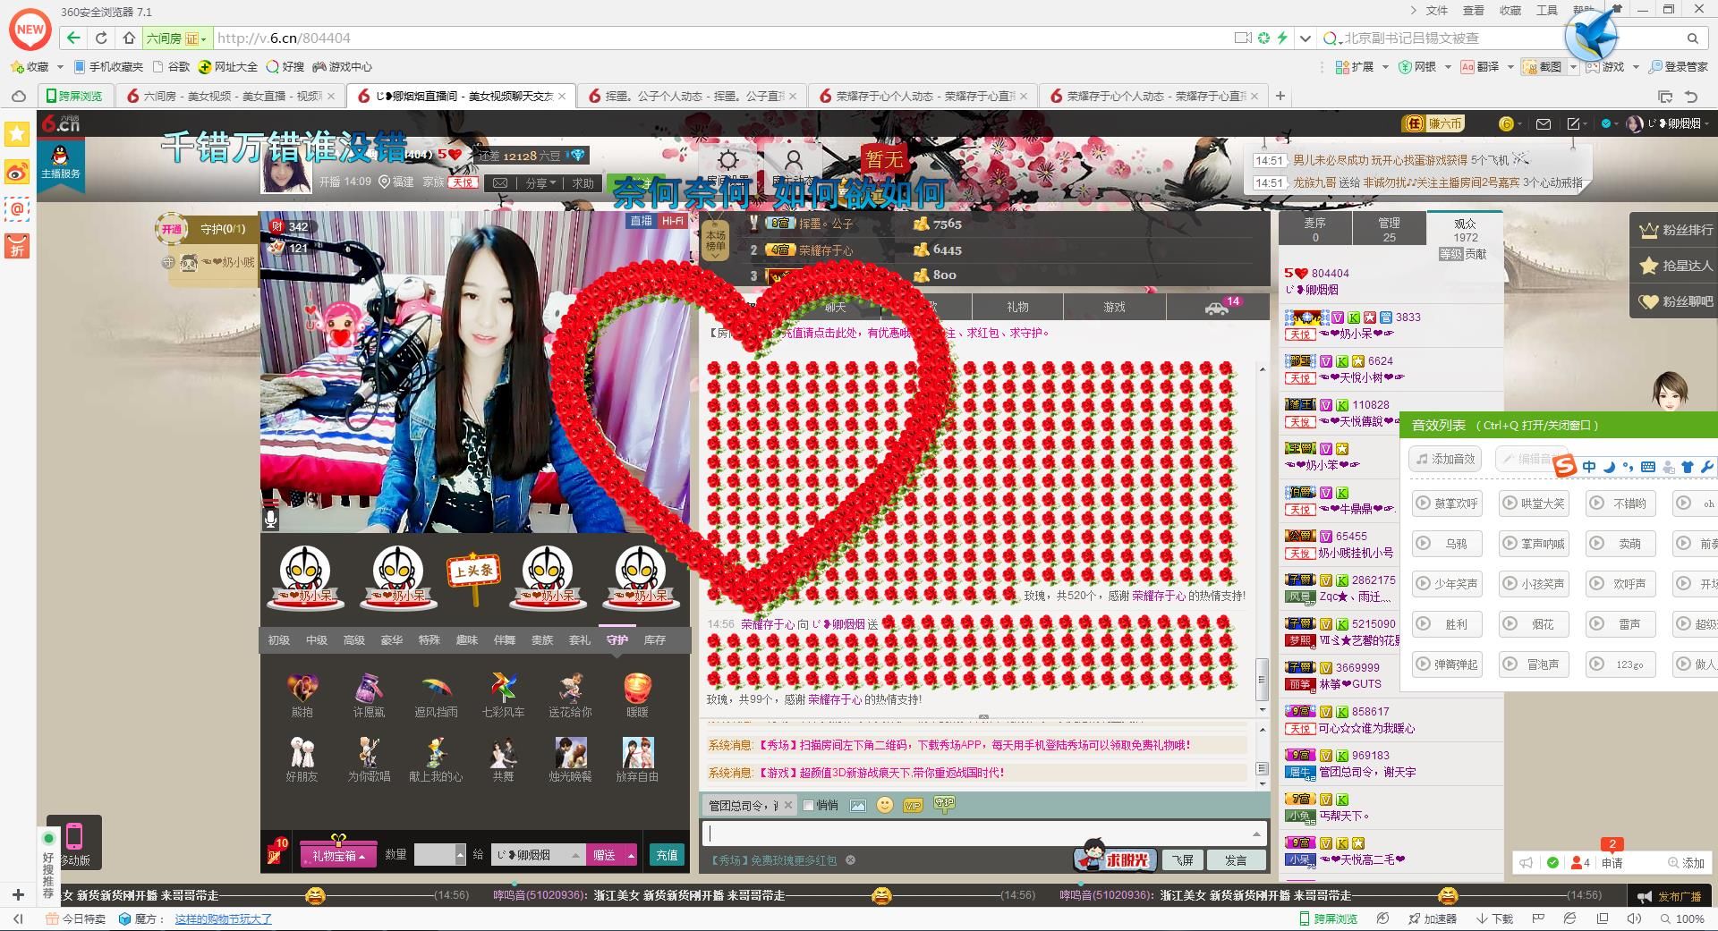Open the 管理 25 tab
The height and width of the screenshot is (931, 1718).
1389,229
